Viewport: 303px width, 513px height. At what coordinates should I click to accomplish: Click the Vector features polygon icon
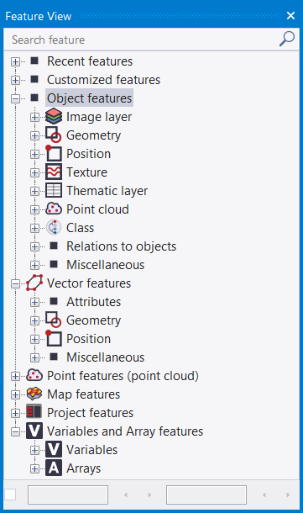(x=34, y=283)
